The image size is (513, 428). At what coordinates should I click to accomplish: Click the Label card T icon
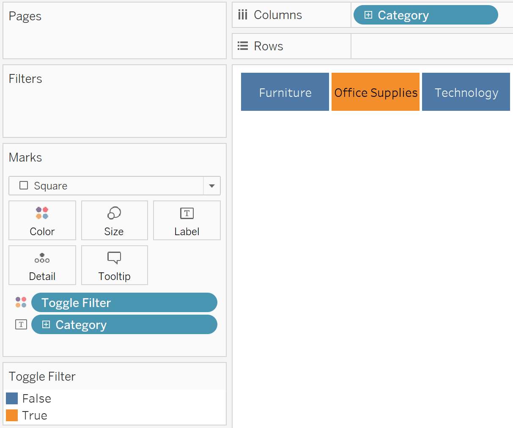tap(187, 213)
